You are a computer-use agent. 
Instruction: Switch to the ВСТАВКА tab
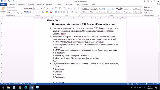tap(21, 4)
